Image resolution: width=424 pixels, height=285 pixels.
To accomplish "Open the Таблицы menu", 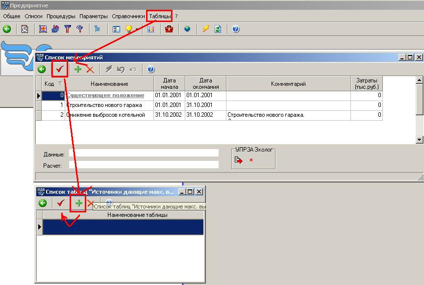I will [x=160, y=16].
